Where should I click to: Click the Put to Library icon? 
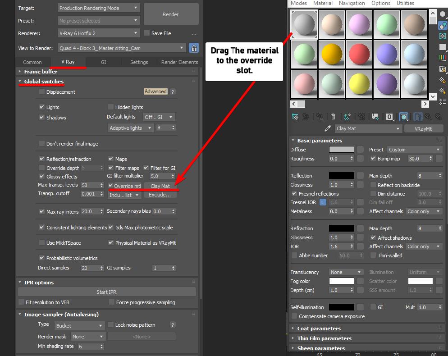(375, 116)
